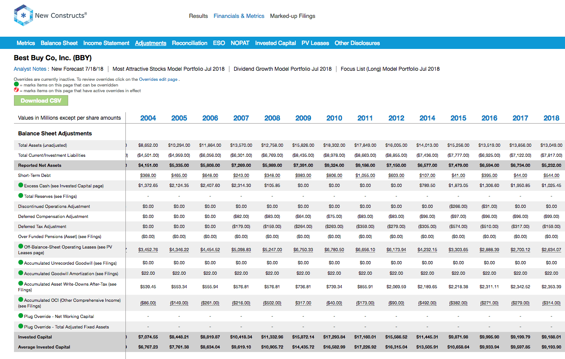Go to Reconciliation section
Image resolution: width=565 pixels, height=359 pixels.
tap(190, 43)
